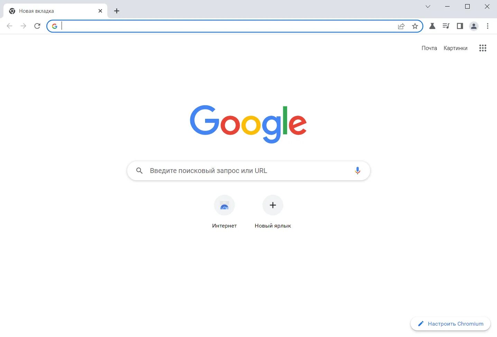Start voice search with the microphone
This screenshot has height=337, width=497.
coord(358,171)
